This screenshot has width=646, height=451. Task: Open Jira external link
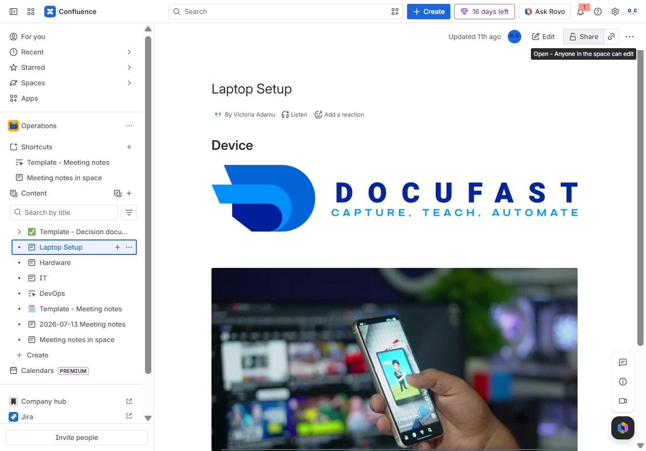click(x=129, y=416)
